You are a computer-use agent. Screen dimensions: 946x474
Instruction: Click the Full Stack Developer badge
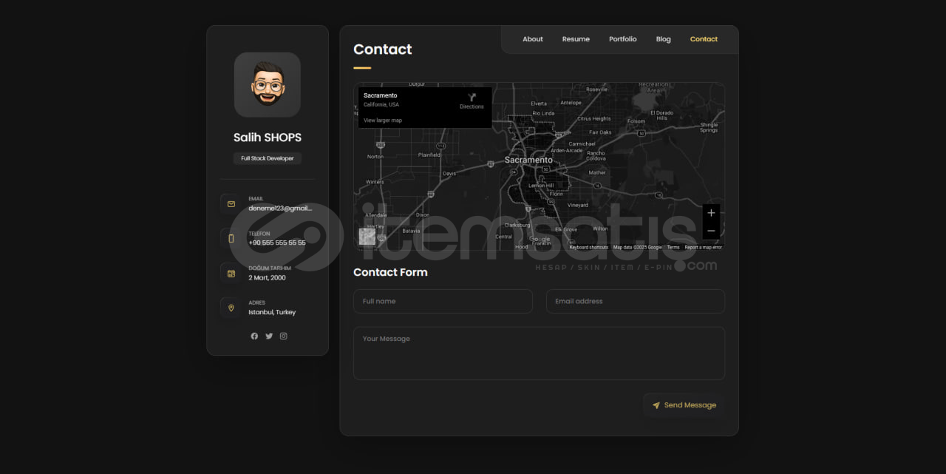pos(268,158)
